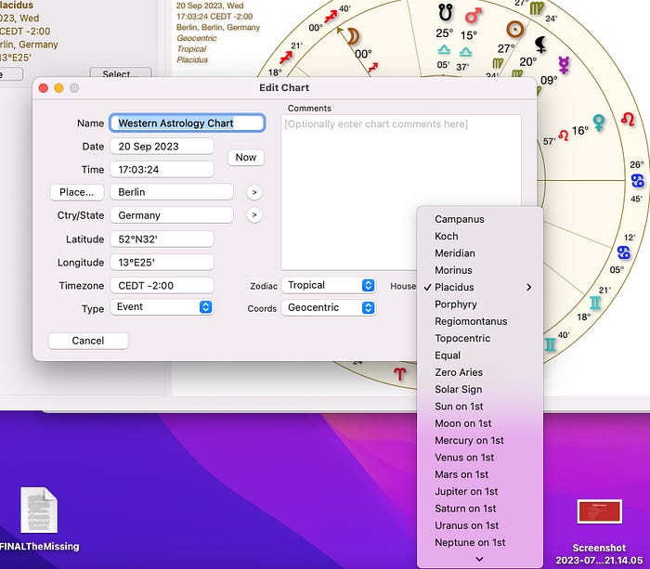650x569 pixels.
Task: Choose Morinus house system
Action: [480, 270]
